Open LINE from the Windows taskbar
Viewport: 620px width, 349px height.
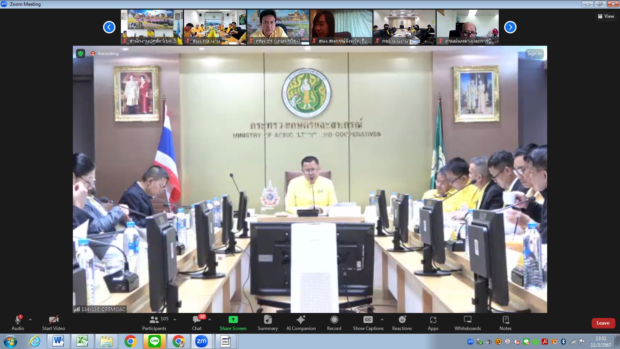tap(155, 341)
